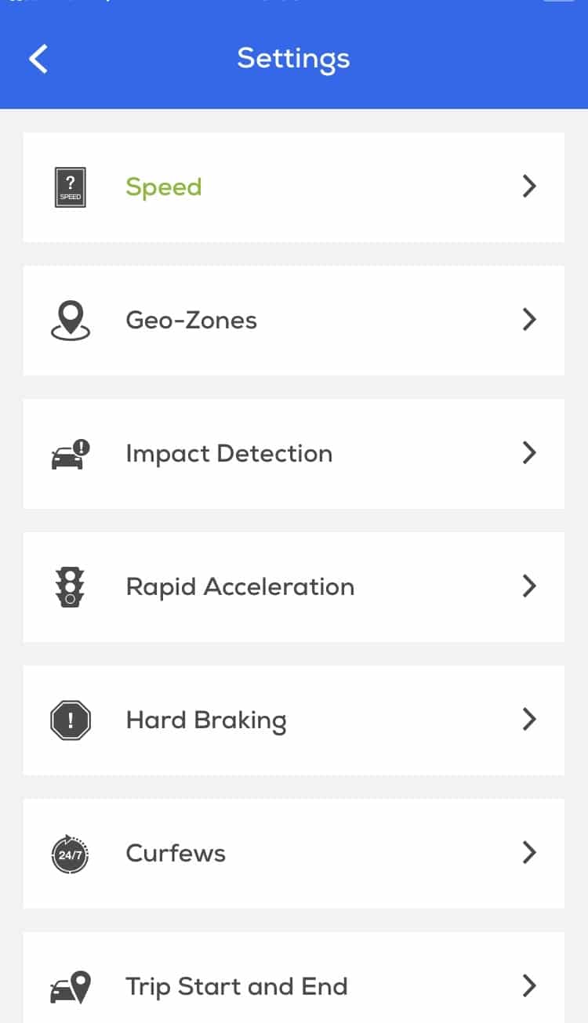
Task: Open Geo-Zones using the right chevron
Action: click(529, 320)
